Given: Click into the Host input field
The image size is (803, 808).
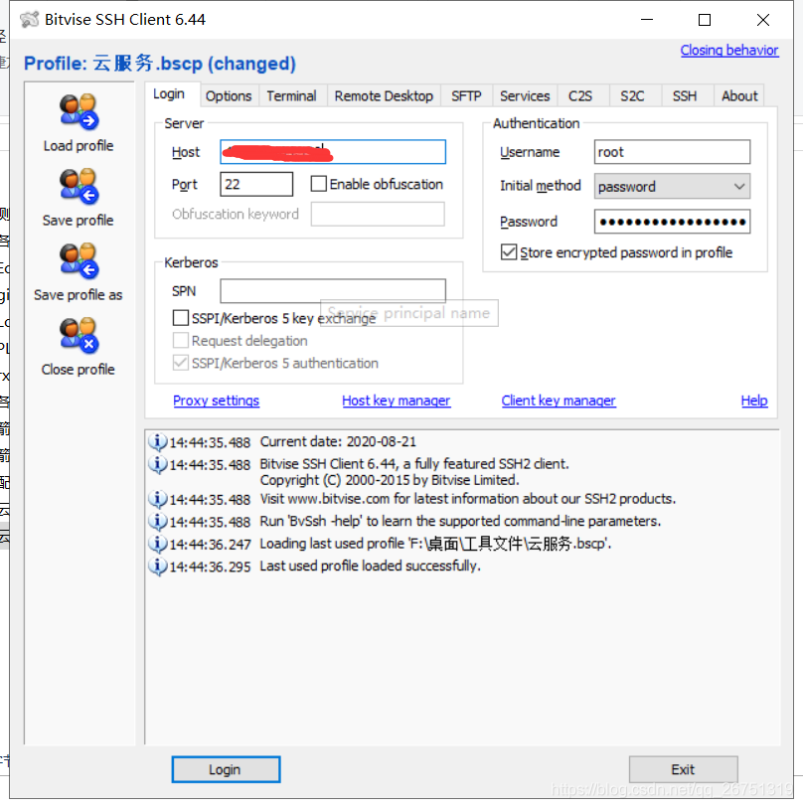Looking at the screenshot, I should click(x=333, y=152).
